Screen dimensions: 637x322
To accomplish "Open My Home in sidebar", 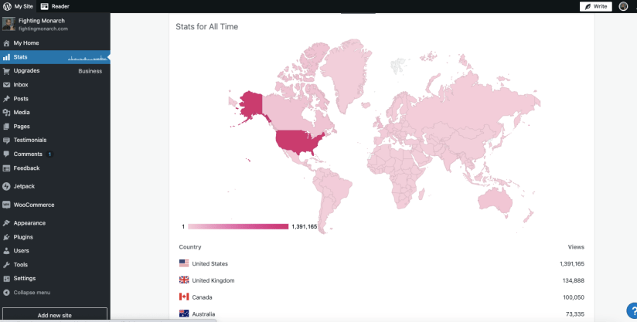I will pos(26,43).
